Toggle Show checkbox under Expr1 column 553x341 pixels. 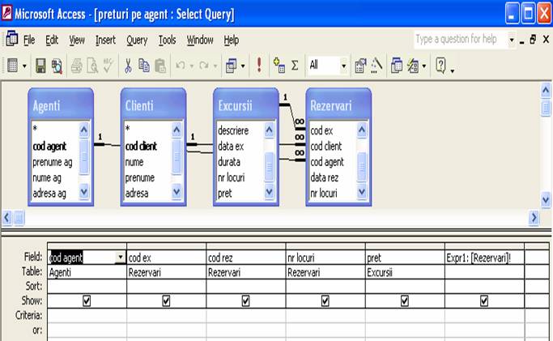tap(484, 301)
